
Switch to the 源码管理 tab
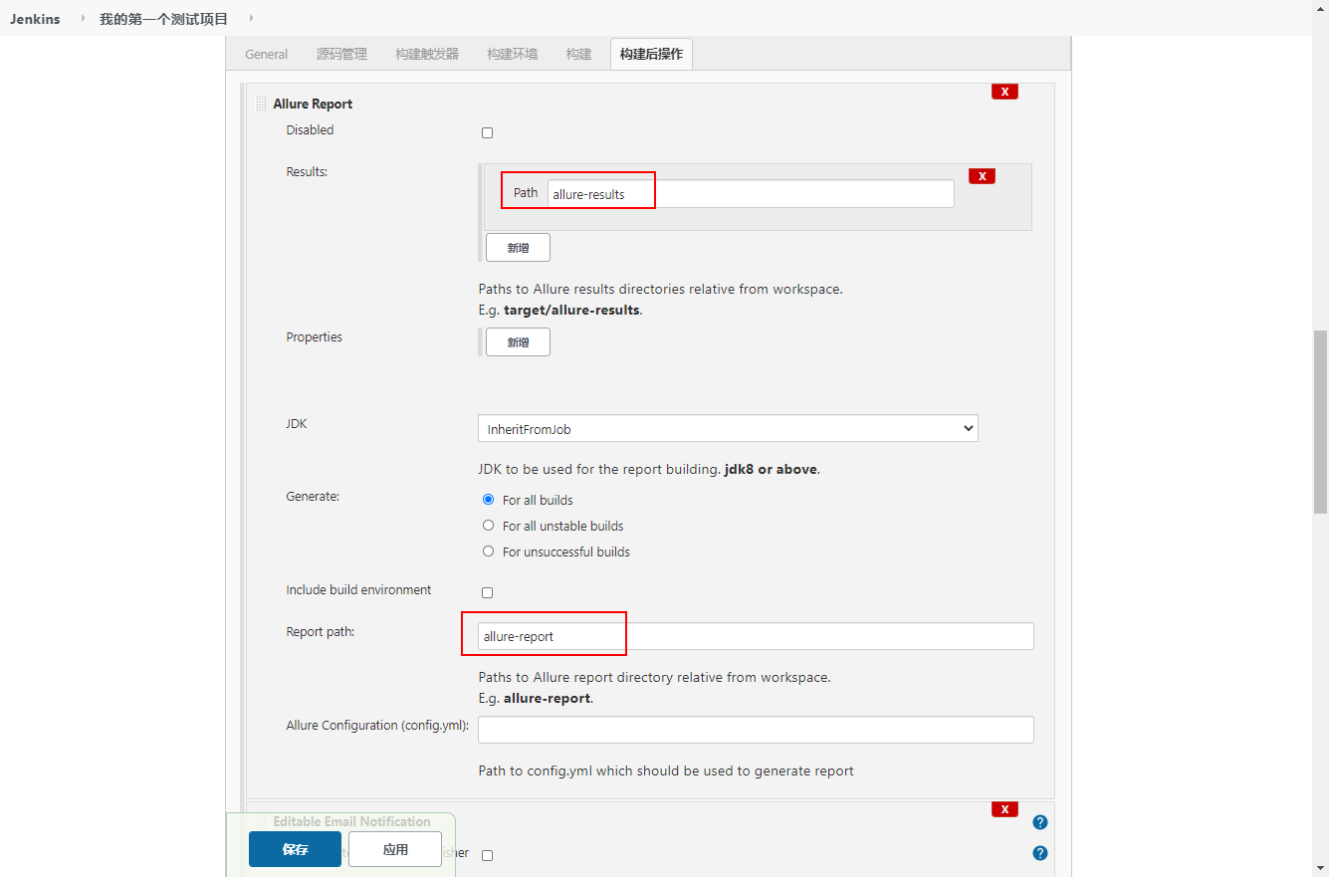click(341, 54)
